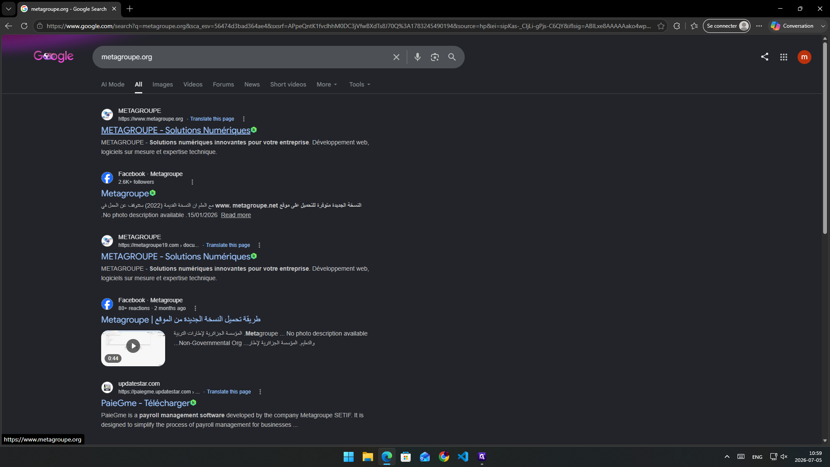Viewport: 830px width, 467px height.
Task: Click the share icon near the account avatar
Action: [x=764, y=57]
